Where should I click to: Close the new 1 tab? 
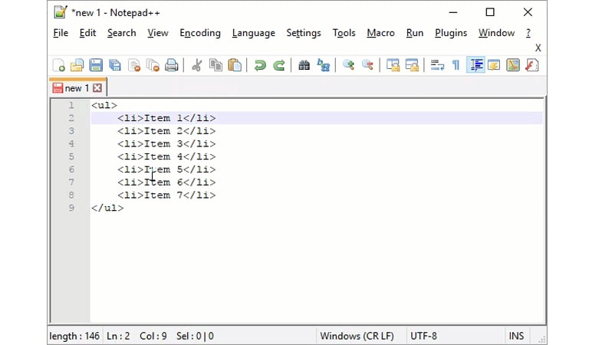pyautogui.click(x=97, y=88)
